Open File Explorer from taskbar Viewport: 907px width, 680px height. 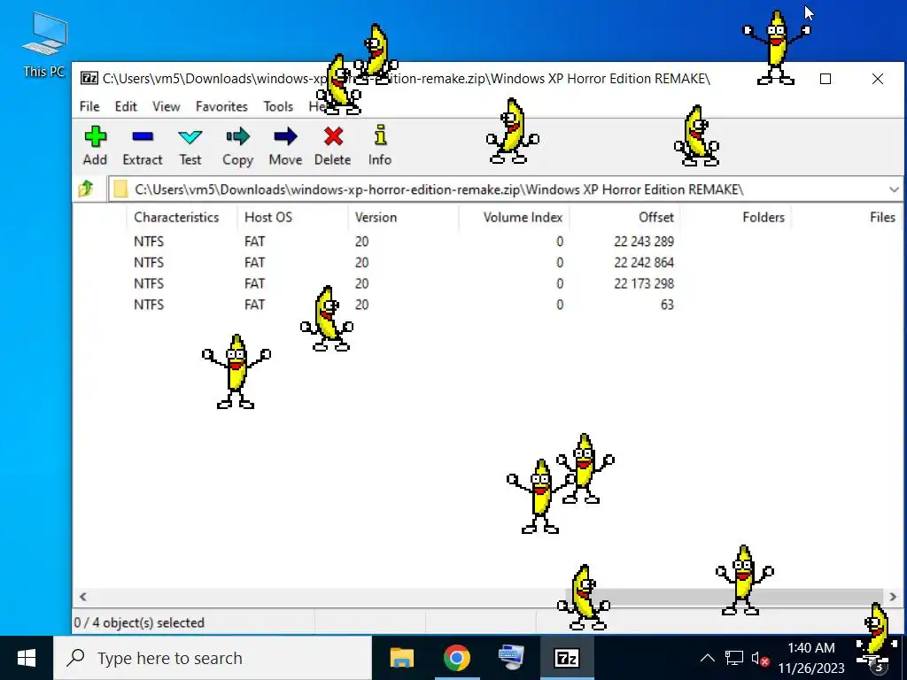click(402, 658)
